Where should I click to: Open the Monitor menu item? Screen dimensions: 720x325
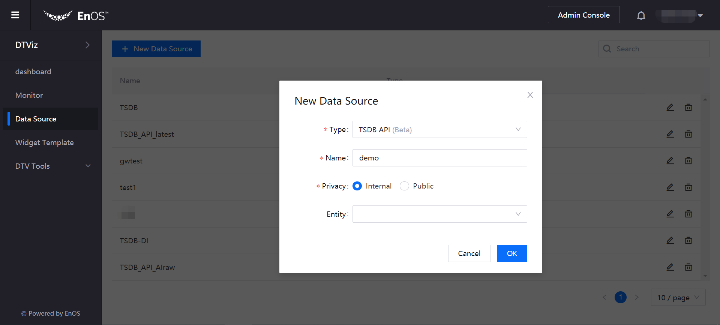click(29, 95)
